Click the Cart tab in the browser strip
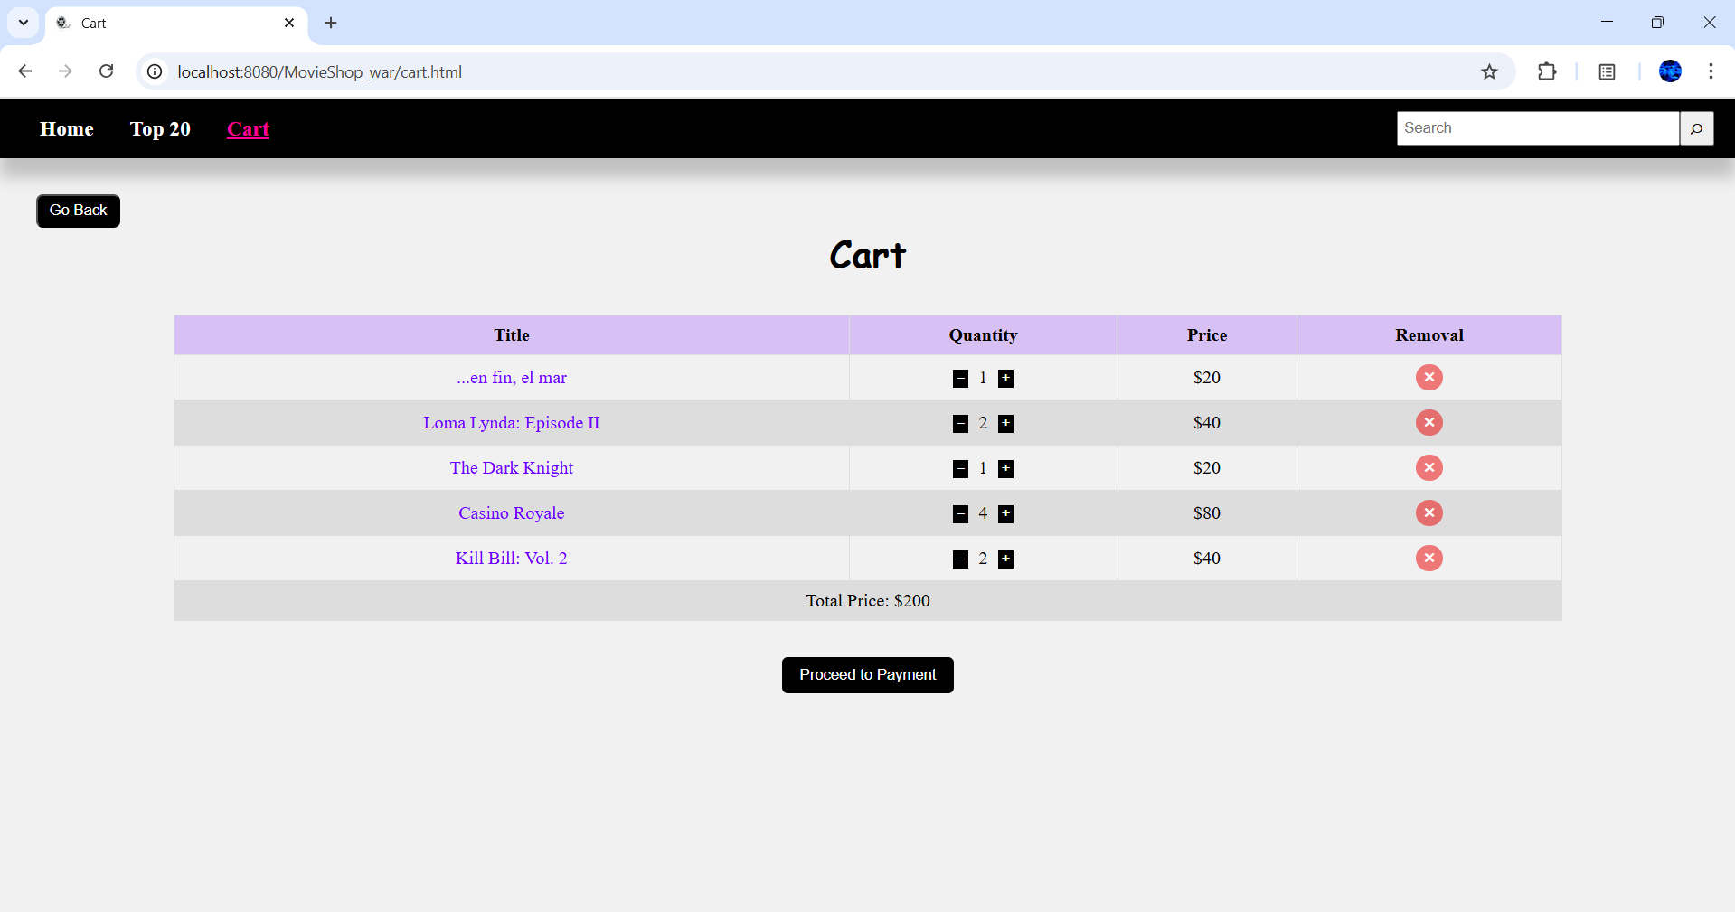The width and height of the screenshot is (1735, 912). coord(176,24)
